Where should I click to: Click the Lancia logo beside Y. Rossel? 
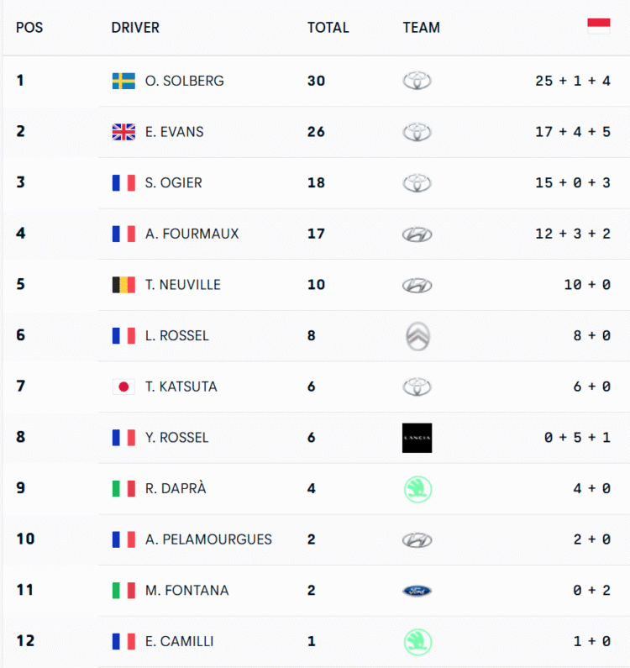(417, 438)
